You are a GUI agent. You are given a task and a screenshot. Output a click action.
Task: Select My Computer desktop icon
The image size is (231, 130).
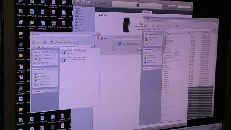[x=21, y=3]
